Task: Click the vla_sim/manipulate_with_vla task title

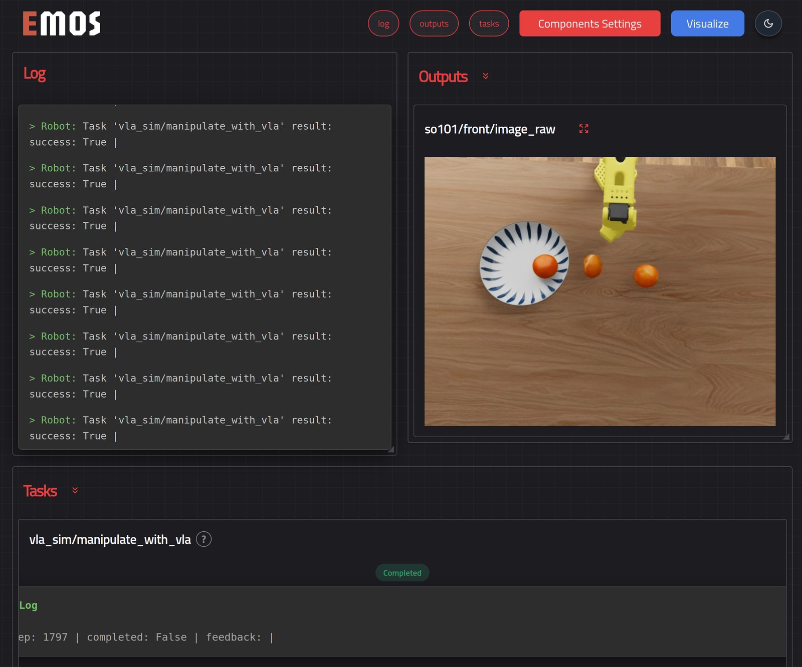Action: tap(110, 539)
